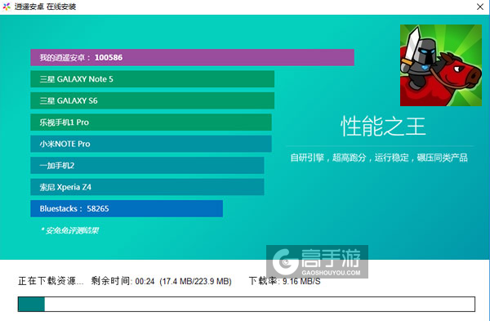Click the knight-on-horse game icon
This screenshot has height=321, width=490.
point(441,65)
